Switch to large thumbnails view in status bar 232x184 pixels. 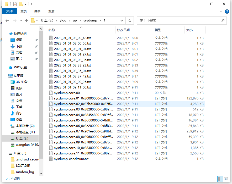pos(226,179)
